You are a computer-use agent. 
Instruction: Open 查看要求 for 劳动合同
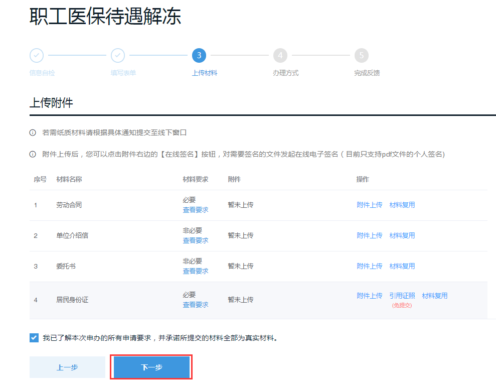[196, 210]
